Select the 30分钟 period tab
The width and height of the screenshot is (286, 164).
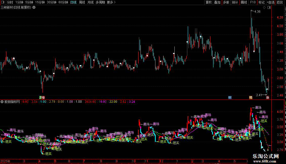(51, 2)
